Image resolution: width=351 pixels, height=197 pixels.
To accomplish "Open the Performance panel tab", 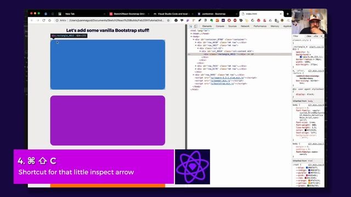I will point(260,26).
